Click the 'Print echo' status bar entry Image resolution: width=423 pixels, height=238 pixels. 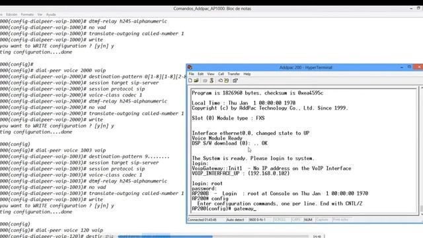click(x=340, y=220)
